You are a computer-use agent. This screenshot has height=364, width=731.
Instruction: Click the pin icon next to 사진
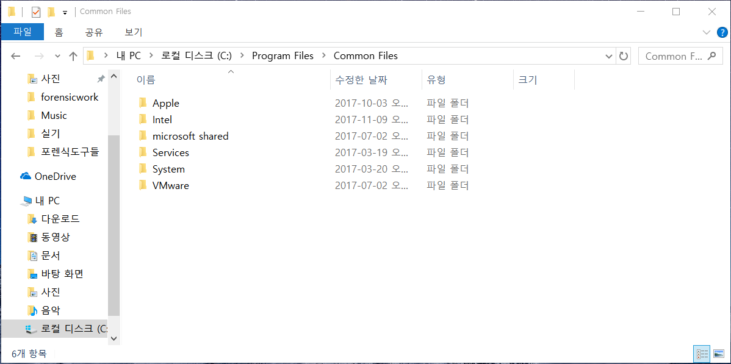pyautogui.click(x=101, y=78)
